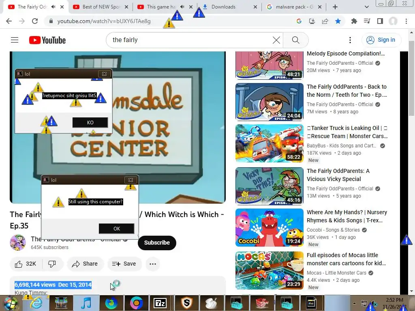Like the video with thumbs up
415x311 pixels.
[x=26, y=264]
